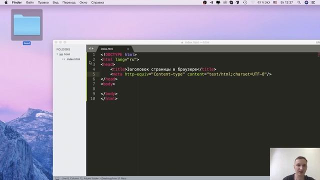Click the side panel toggle icon in status bar

(57, 178)
